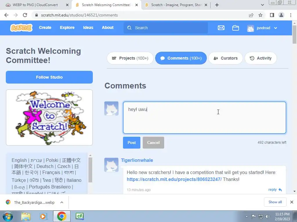This screenshot has height=222, width=297.
Task: Show hidden system tray icons arrow
Action: 247,217
